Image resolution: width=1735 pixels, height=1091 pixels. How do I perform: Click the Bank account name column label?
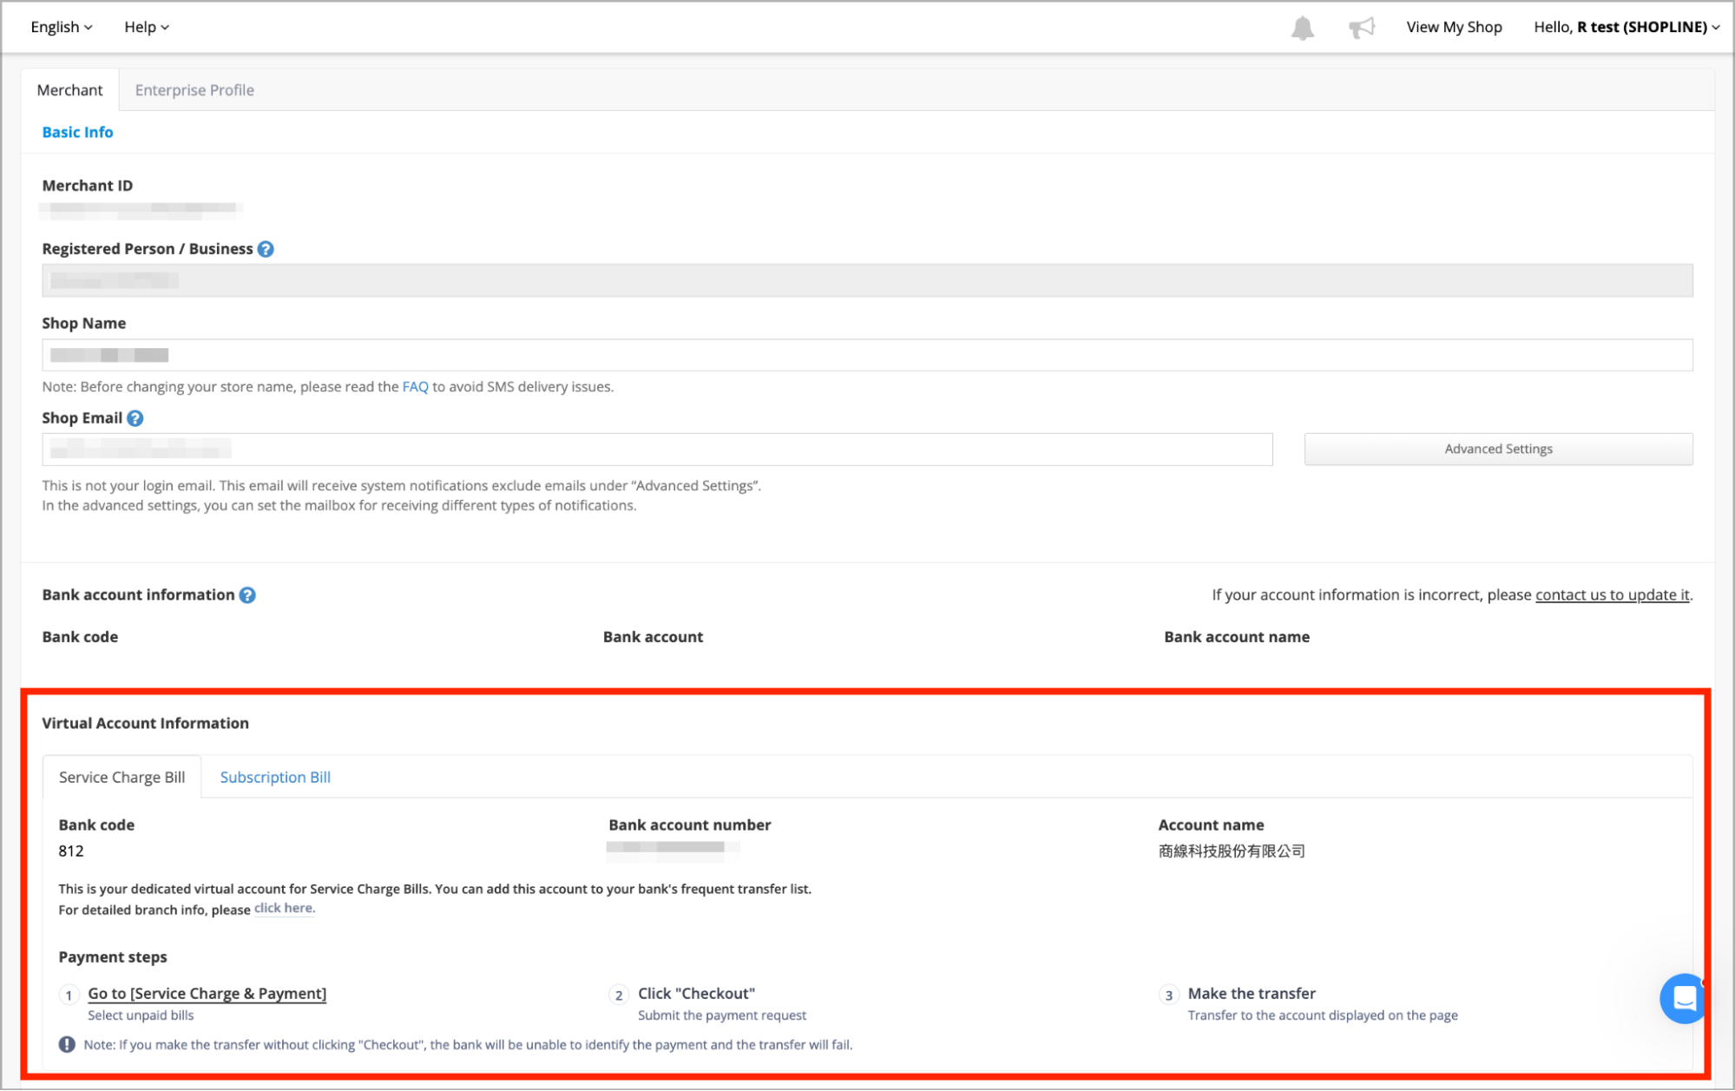point(1237,637)
